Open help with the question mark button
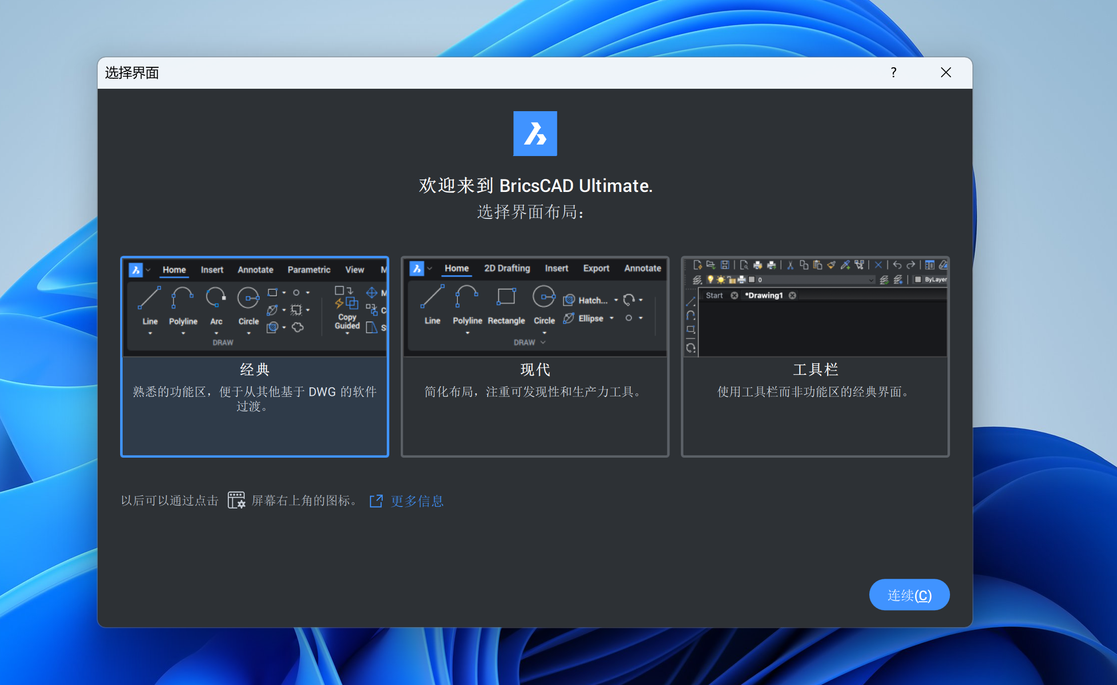The image size is (1117, 685). pos(894,73)
